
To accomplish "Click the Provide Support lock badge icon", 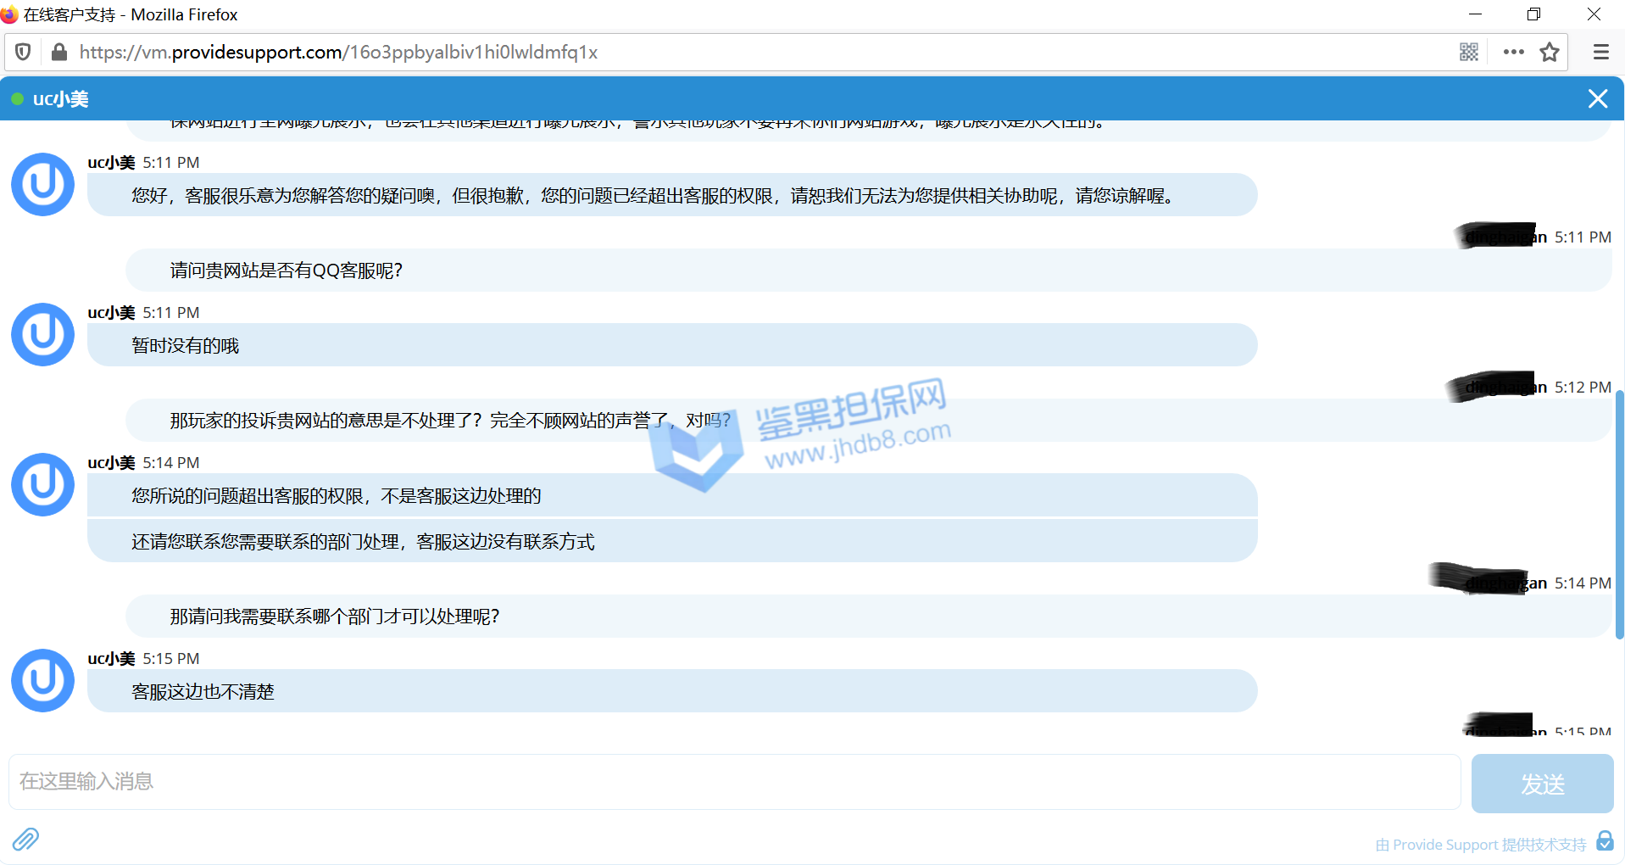I will coord(1605,840).
